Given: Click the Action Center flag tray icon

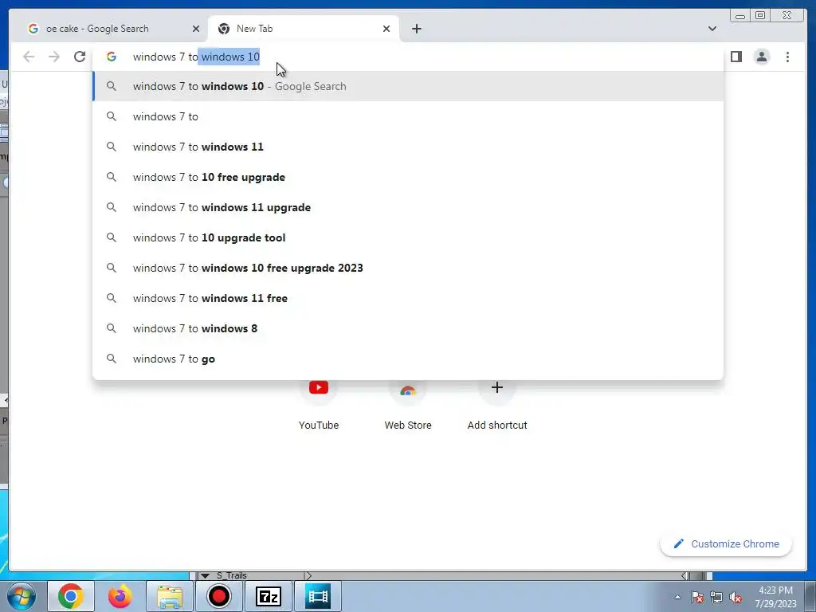Looking at the screenshot, I should (696, 598).
